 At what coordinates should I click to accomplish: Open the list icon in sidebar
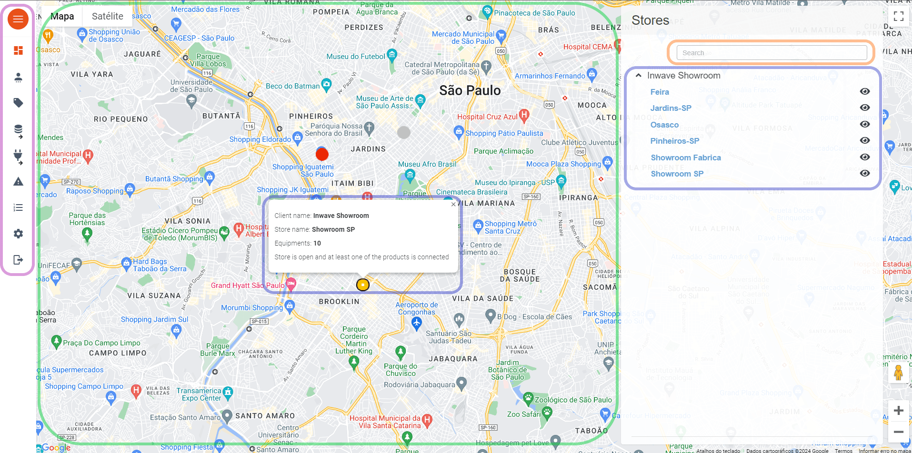[18, 207]
